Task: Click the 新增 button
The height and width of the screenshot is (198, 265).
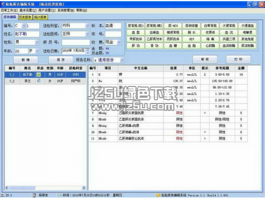Action: (26, 60)
